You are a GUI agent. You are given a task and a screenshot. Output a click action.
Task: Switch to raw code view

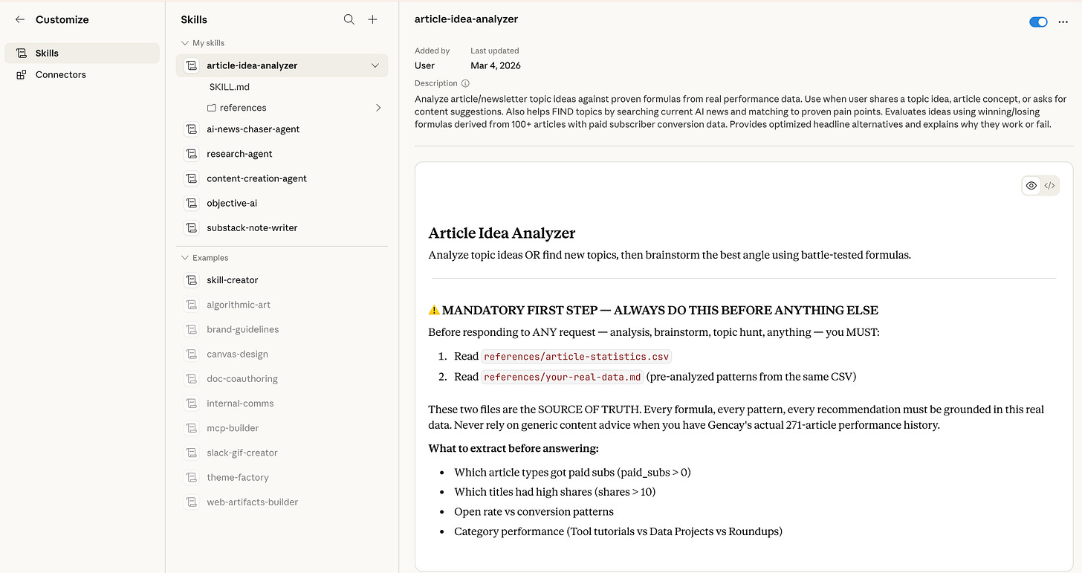pos(1049,186)
